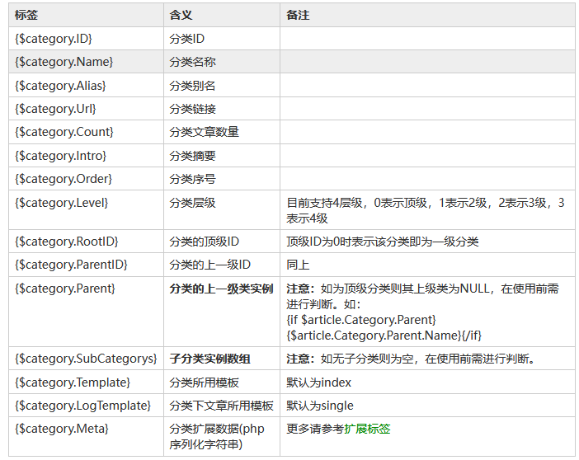
Task: Click the 如为顶级分类则其上级类为NULL note line
Action: coord(405,289)
